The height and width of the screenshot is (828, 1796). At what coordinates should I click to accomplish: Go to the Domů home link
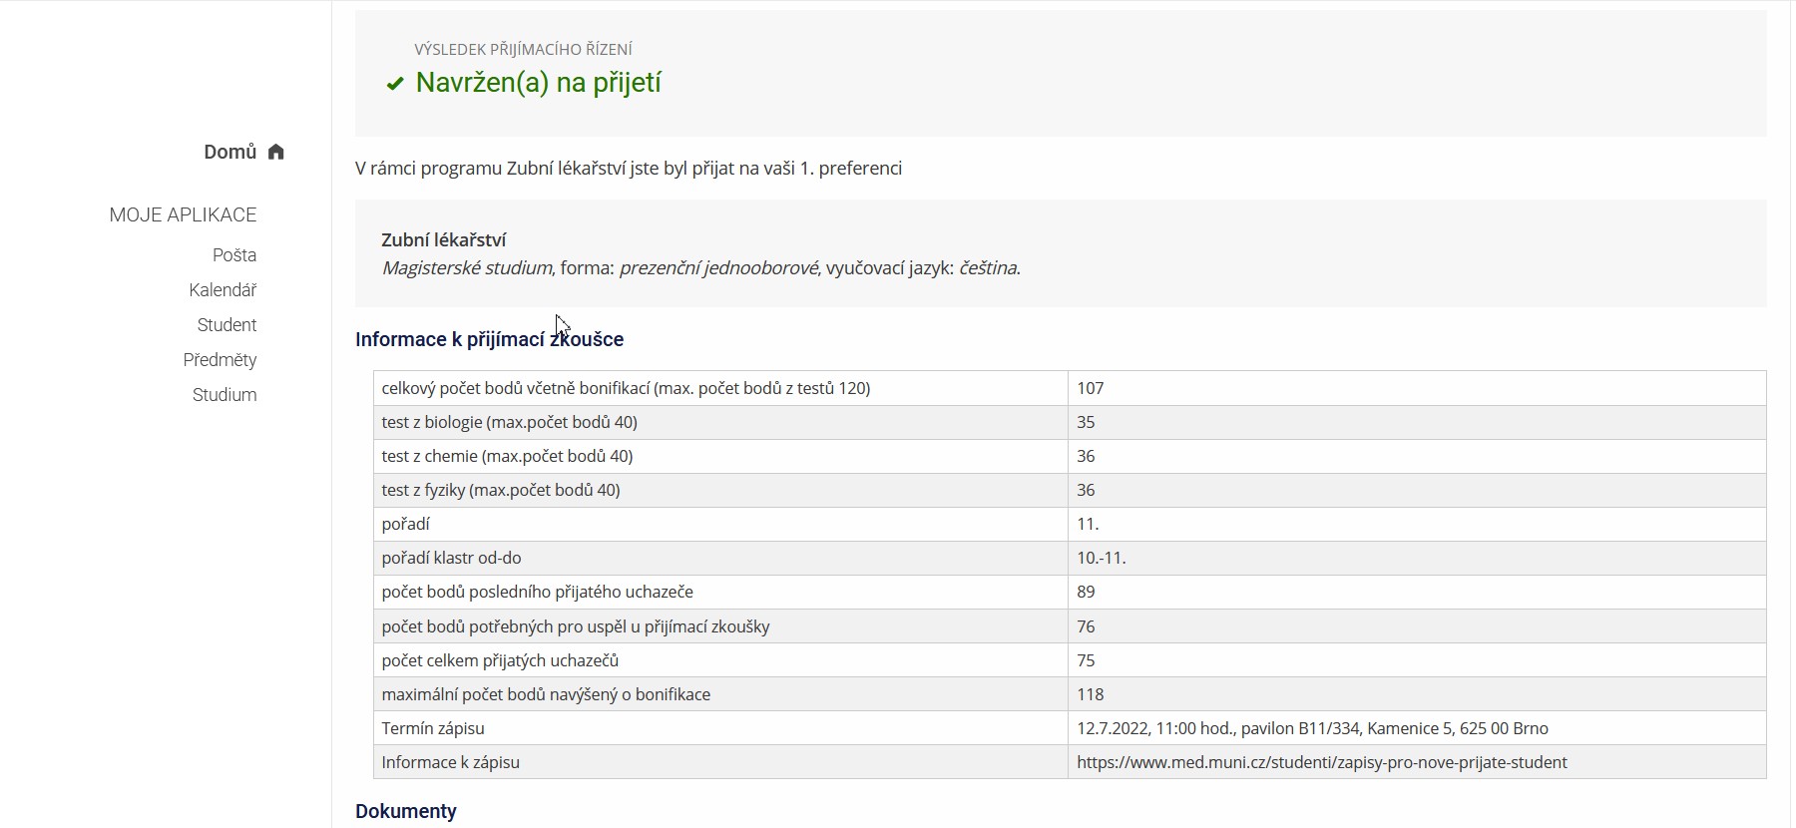coord(230,152)
